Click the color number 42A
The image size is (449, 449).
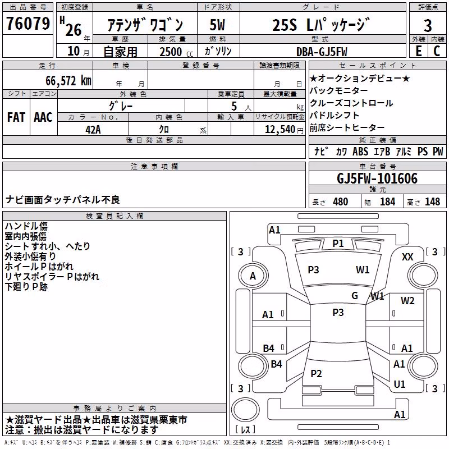pyautogui.click(x=93, y=130)
